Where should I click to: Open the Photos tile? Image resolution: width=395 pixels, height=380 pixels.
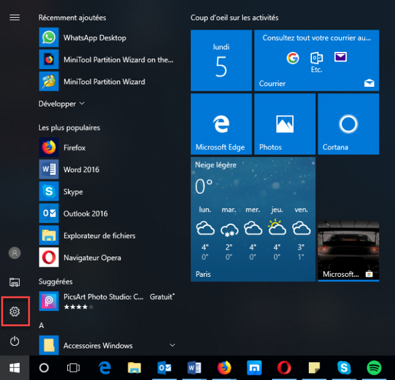coord(285,123)
